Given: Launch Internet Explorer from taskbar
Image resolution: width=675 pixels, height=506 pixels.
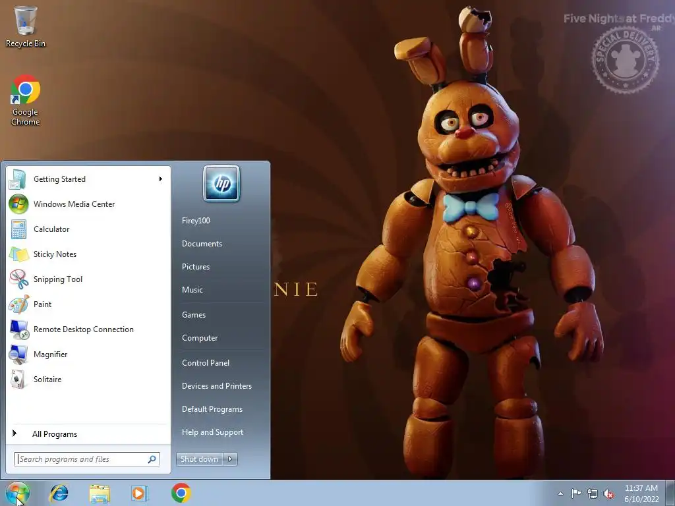Looking at the screenshot, I should pyautogui.click(x=59, y=493).
